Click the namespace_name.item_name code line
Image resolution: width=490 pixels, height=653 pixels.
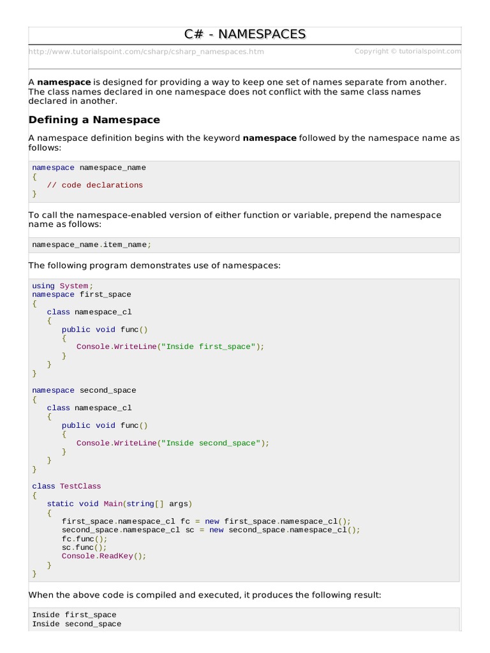click(x=92, y=245)
